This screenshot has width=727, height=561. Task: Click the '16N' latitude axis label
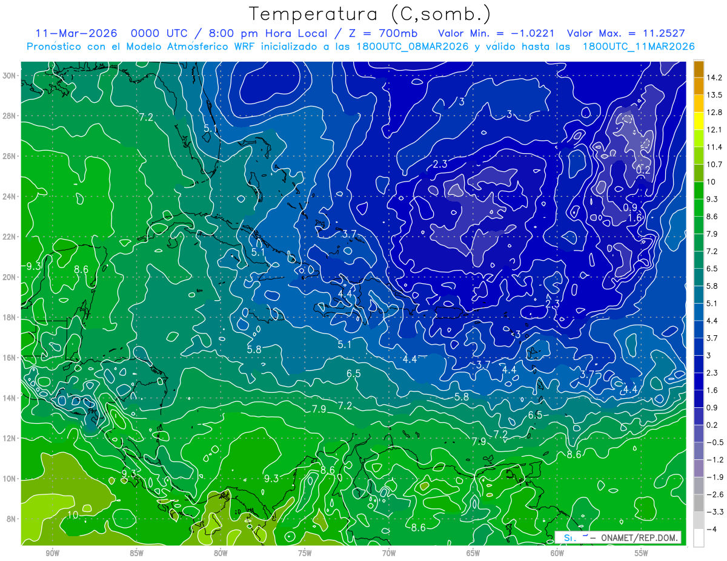click(10, 358)
